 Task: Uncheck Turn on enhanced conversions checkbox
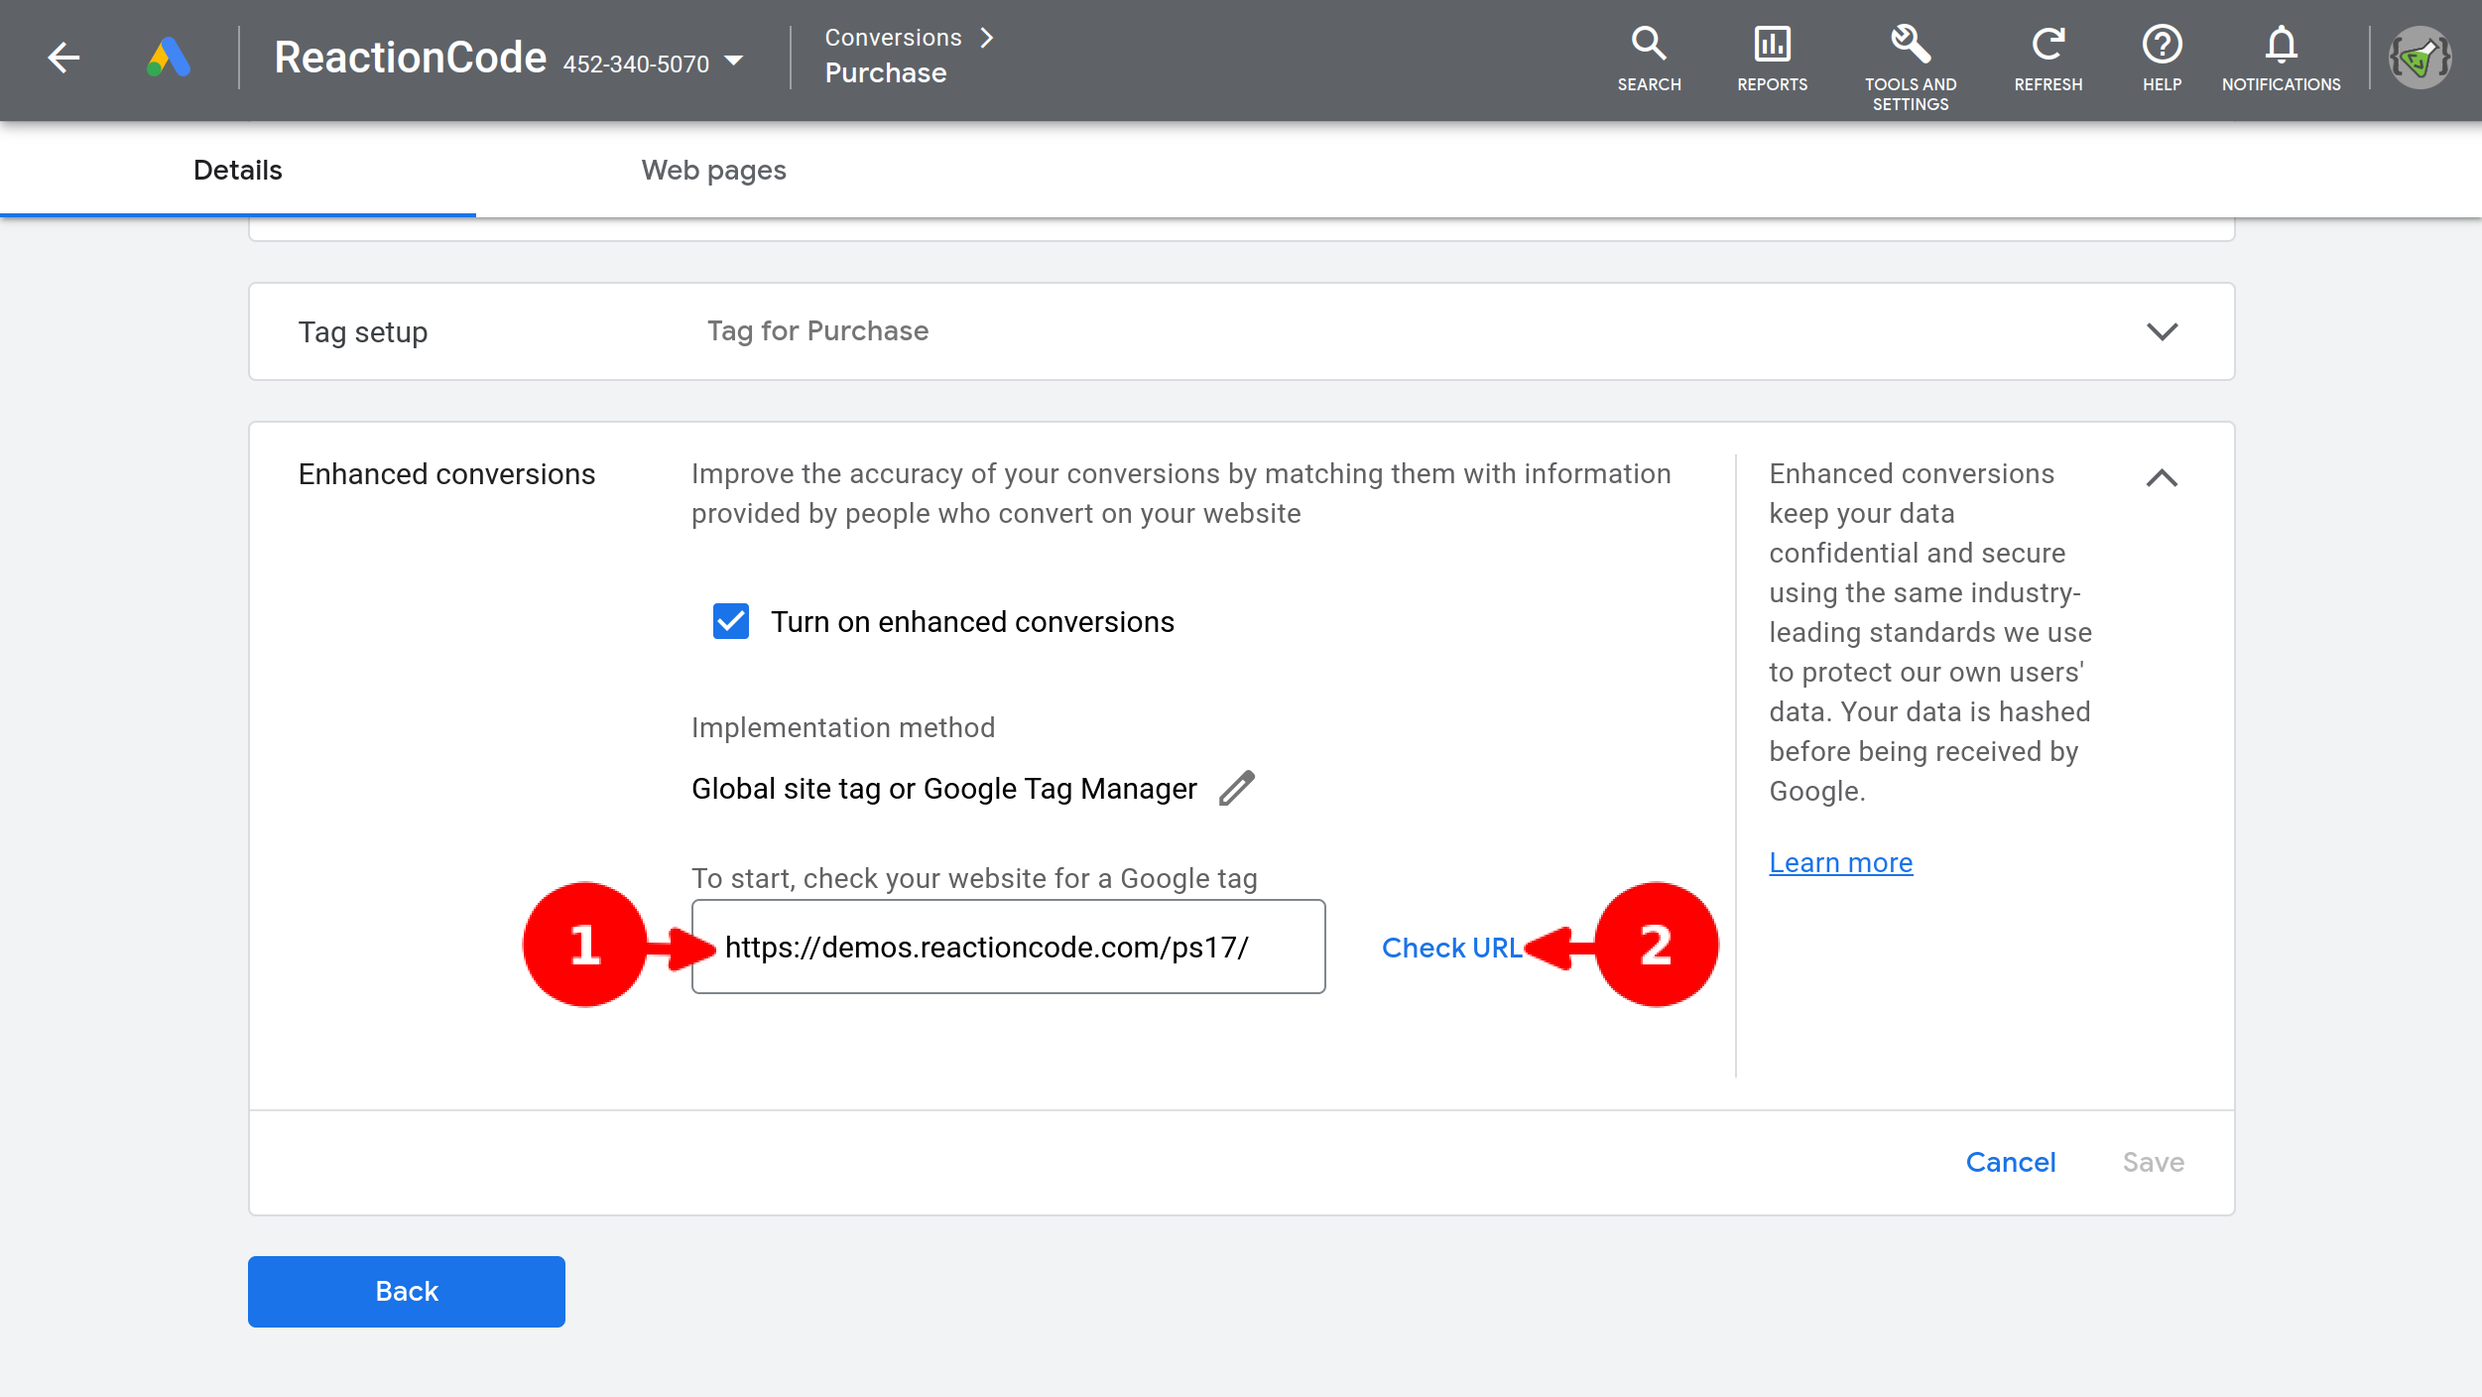pos(731,622)
